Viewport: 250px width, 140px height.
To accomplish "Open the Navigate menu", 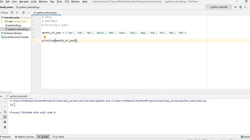I will (24, 2).
